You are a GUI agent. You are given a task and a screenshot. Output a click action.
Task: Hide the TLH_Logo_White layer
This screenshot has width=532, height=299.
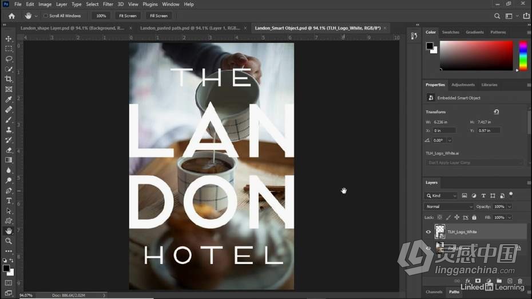click(x=428, y=232)
